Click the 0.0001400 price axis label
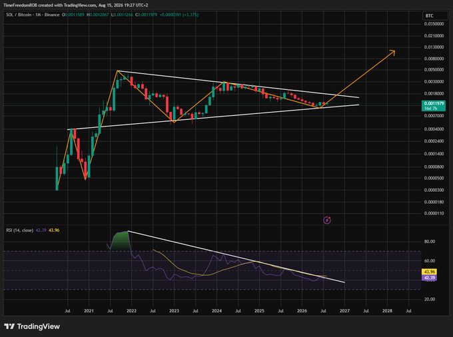Screen dimensions: 453x337 434,154
